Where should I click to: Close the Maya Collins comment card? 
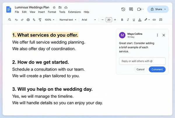[164, 35]
